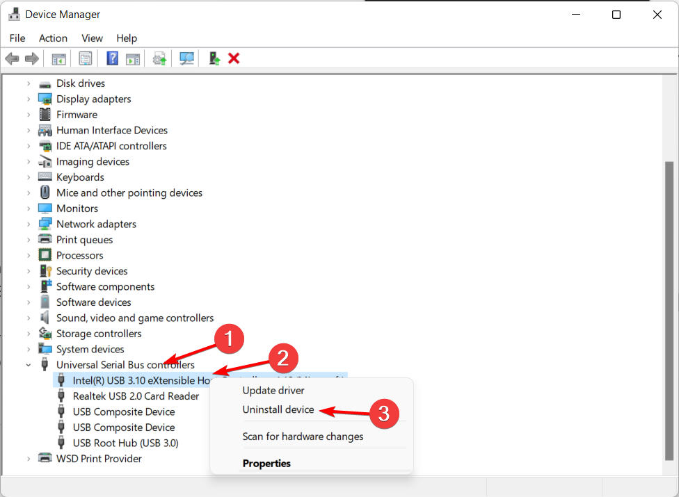679x497 pixels.
Task: Expand the Software devices category
Action: (x=29, y=302)
